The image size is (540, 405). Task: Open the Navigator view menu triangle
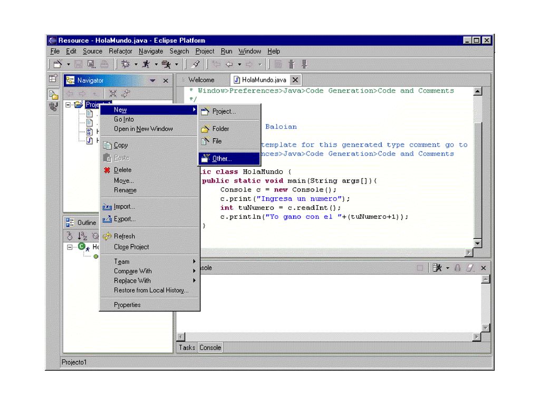pos(152,81)
